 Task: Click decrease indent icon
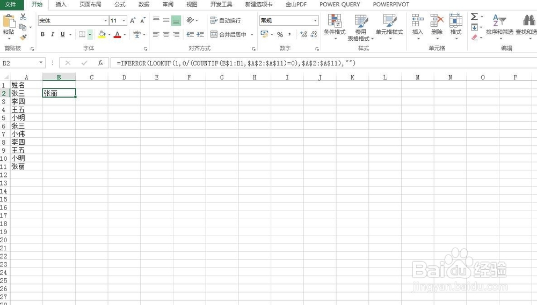190,34
